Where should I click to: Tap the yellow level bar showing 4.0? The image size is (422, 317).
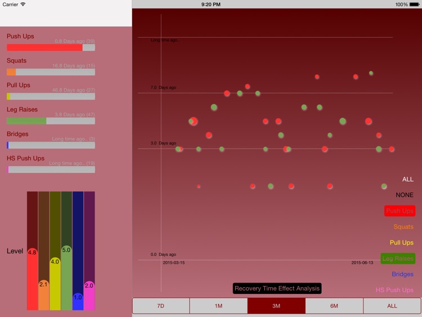pyautogui.click(x=55, y=284)
